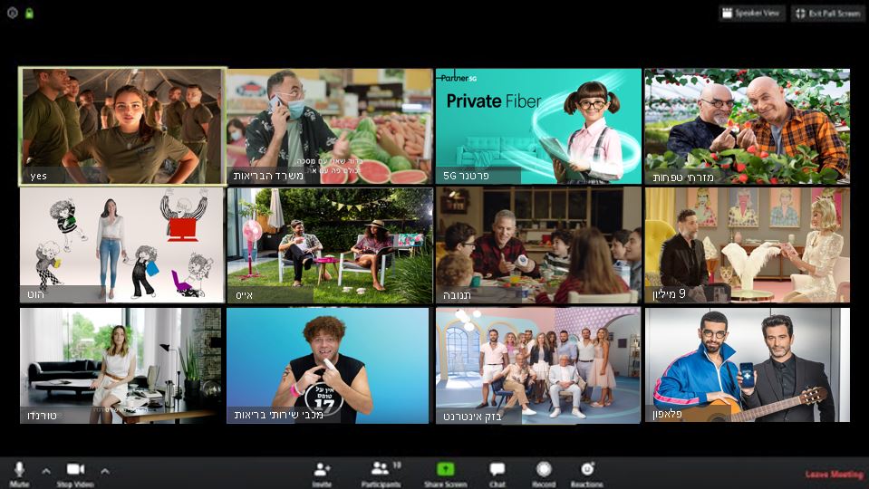Open the Reactions menu
Image resolution: width=869 pixels, height=489 pixels.
point(587,470)
